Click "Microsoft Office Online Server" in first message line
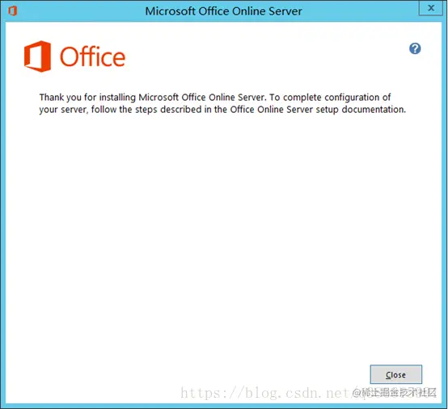 click(x=203, y=98)
